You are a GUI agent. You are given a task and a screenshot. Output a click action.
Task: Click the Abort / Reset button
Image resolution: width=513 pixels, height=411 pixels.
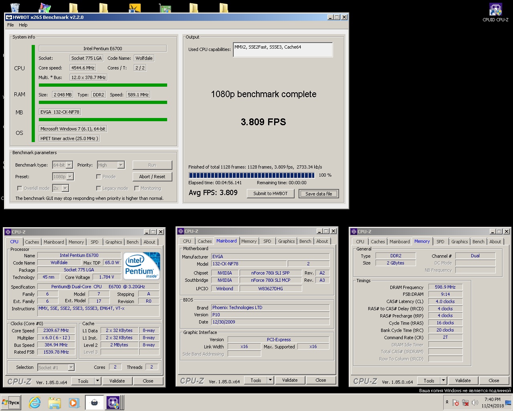click(152, 177)
